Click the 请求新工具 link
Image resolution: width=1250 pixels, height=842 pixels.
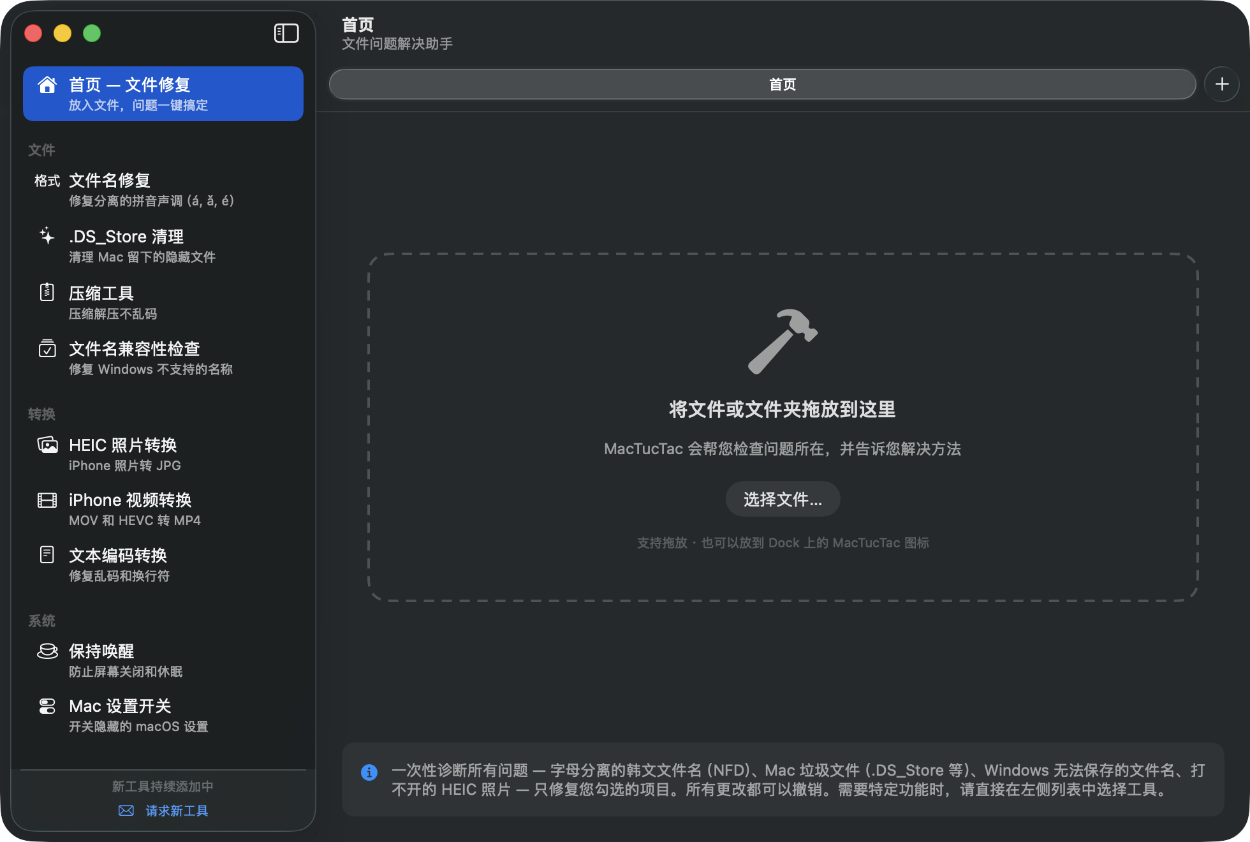(x=177, y=811)
